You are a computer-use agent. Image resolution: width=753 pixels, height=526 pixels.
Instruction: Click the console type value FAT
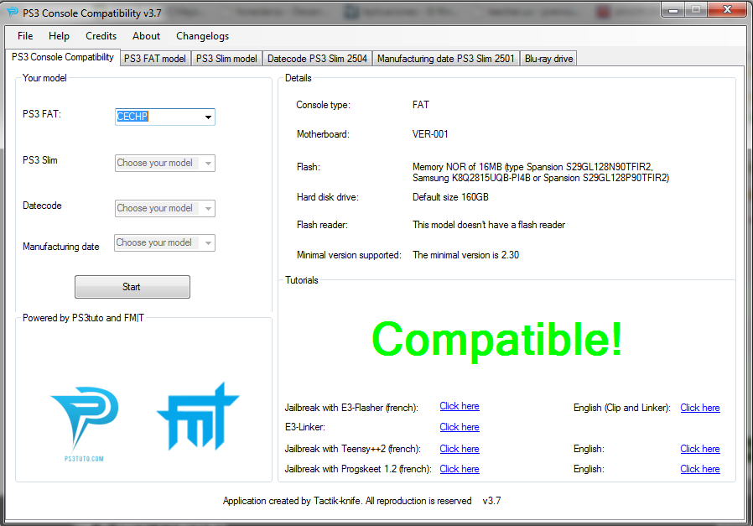tap(421, 105)
